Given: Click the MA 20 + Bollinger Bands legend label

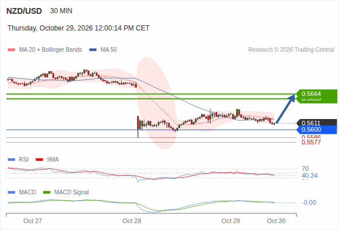Looking at the screenshot, I should pyautogui.click(x=51, y=50).
